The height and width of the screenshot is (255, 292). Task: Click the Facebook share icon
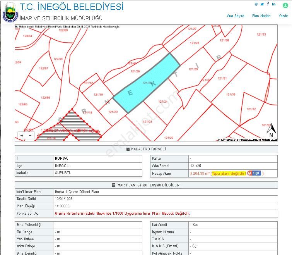(268, 4)
